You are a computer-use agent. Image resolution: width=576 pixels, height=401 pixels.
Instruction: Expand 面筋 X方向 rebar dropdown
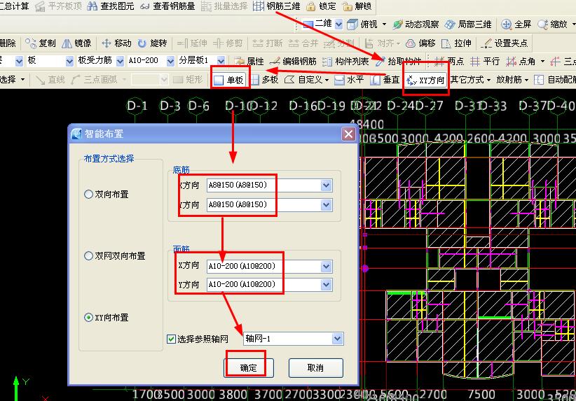[327, 267]
